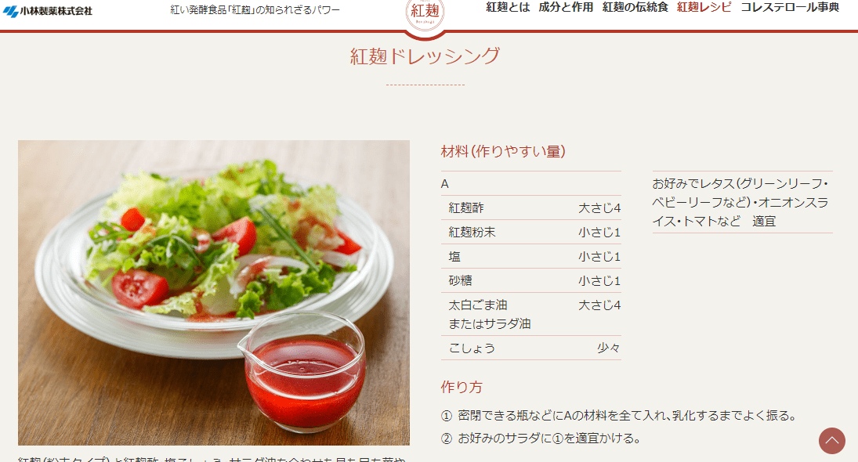Screen dimensions: 858x462
Task: Click the scroll-to-top arrow button
Action: tap(831, 441)
